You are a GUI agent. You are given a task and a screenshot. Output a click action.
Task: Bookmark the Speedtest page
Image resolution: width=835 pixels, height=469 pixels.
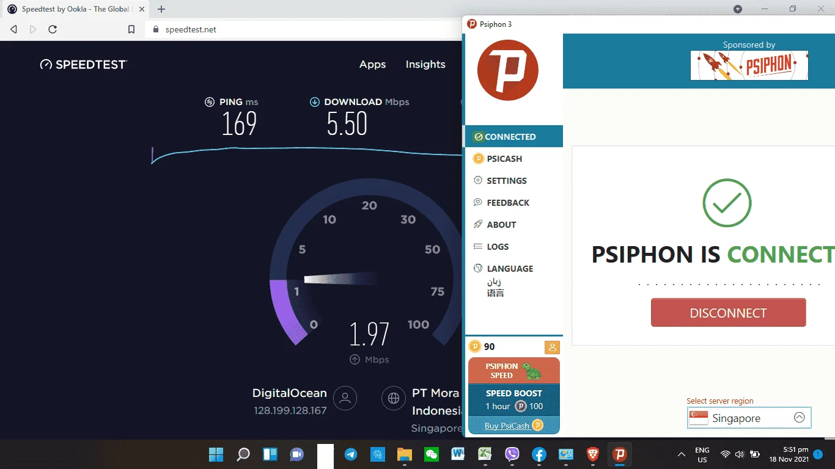pos(131,29)
